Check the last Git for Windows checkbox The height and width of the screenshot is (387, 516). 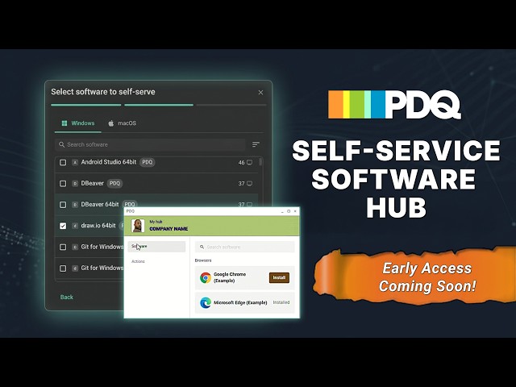tap(63, 268)
